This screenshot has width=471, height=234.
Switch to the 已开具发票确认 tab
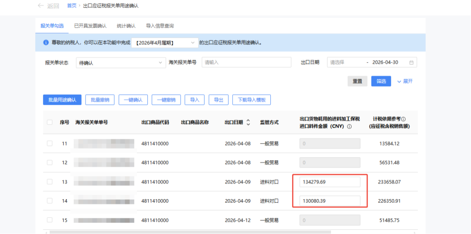(90, 26)
